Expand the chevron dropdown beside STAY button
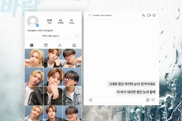Viewport: 182px width, 121px height. [x=77, y=36]
